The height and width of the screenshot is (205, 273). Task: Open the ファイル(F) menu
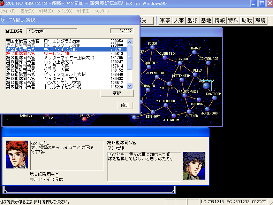pos(8,11)
